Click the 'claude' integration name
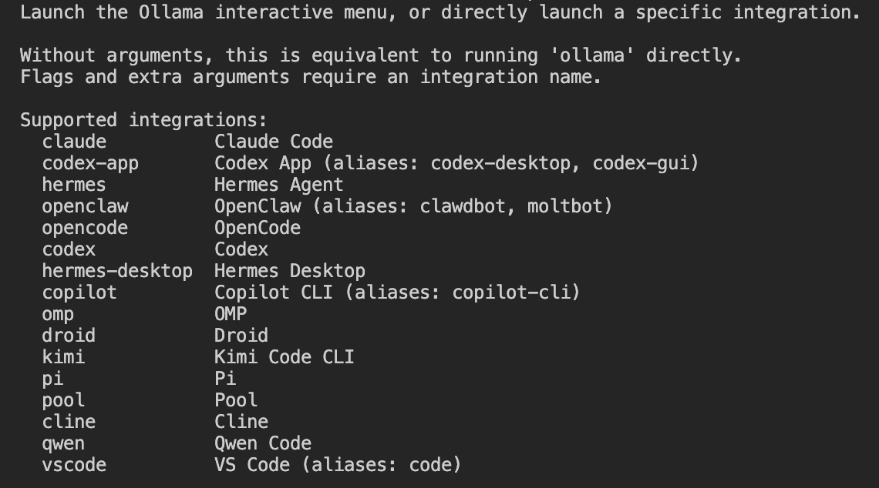879x488 pixels. [x=74, y=142]
